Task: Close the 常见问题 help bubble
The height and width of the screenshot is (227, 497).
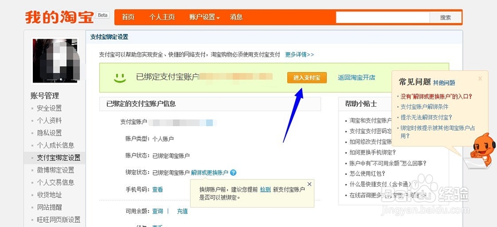Action: [480, 78]
